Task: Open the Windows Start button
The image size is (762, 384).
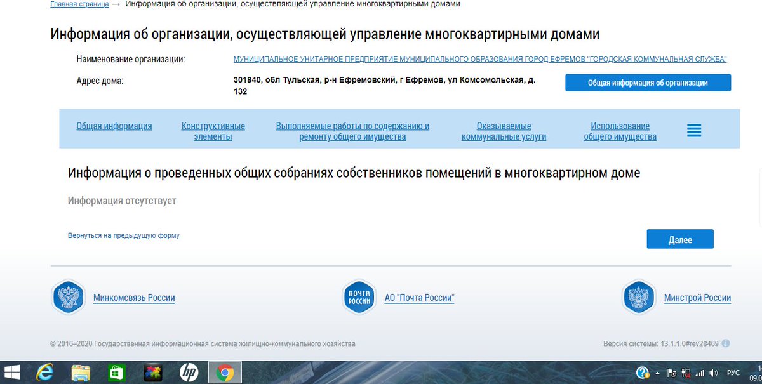Action: (x=11, y=373)
